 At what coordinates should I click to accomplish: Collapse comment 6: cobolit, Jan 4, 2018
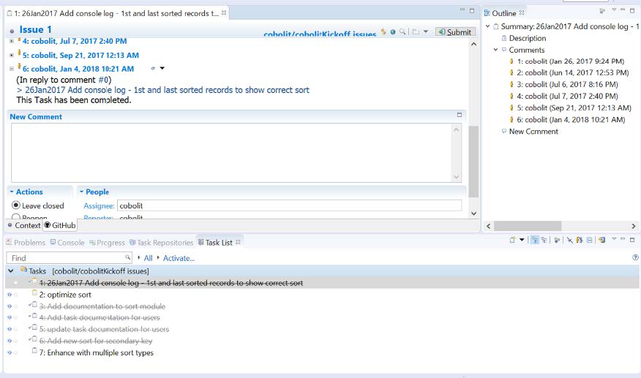click(12, 69)
